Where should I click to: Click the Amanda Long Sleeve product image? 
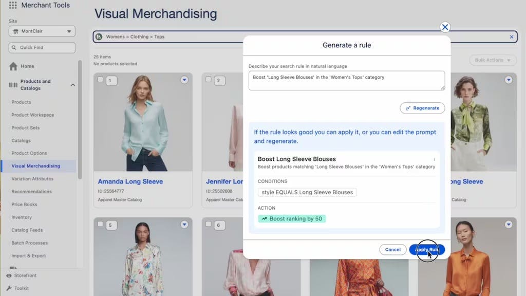pos(143,122)
